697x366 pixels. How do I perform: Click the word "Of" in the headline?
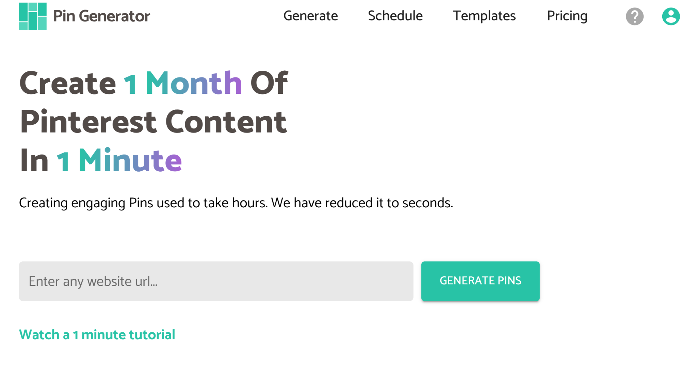pyautogui.click(x=269, y=83)
